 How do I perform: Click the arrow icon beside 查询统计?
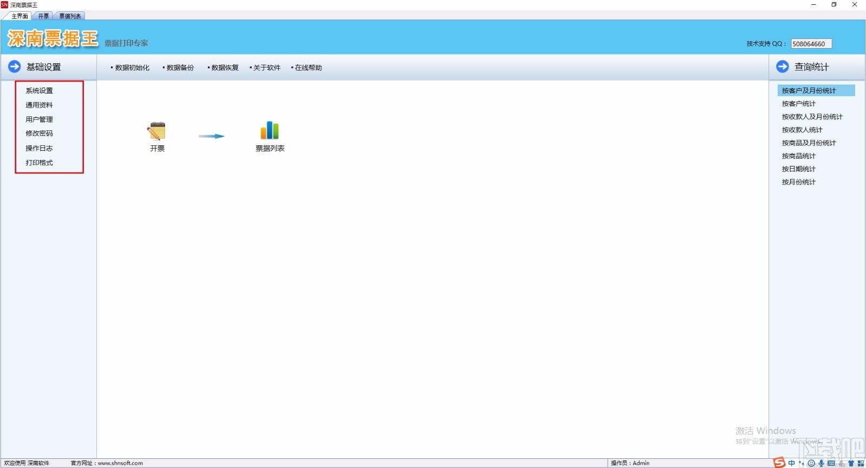tap(783, 66)
